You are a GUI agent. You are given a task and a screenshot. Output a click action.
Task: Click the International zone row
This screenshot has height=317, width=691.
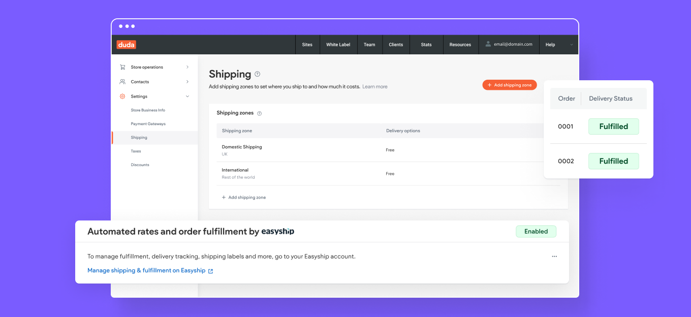coord(388,174)
